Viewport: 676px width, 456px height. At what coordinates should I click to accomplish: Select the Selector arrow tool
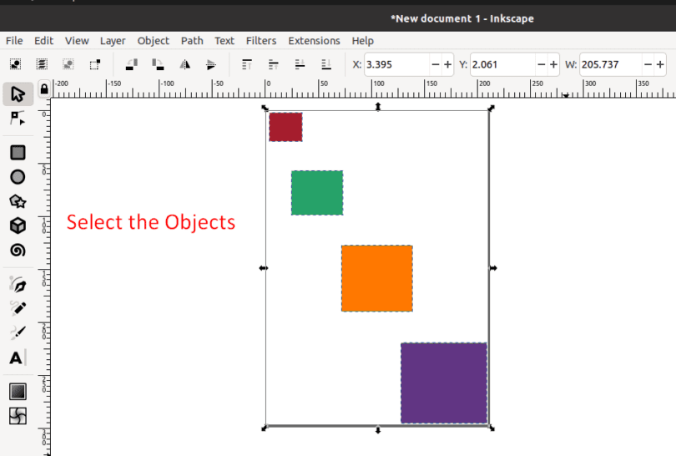click(x=18, y=94)
